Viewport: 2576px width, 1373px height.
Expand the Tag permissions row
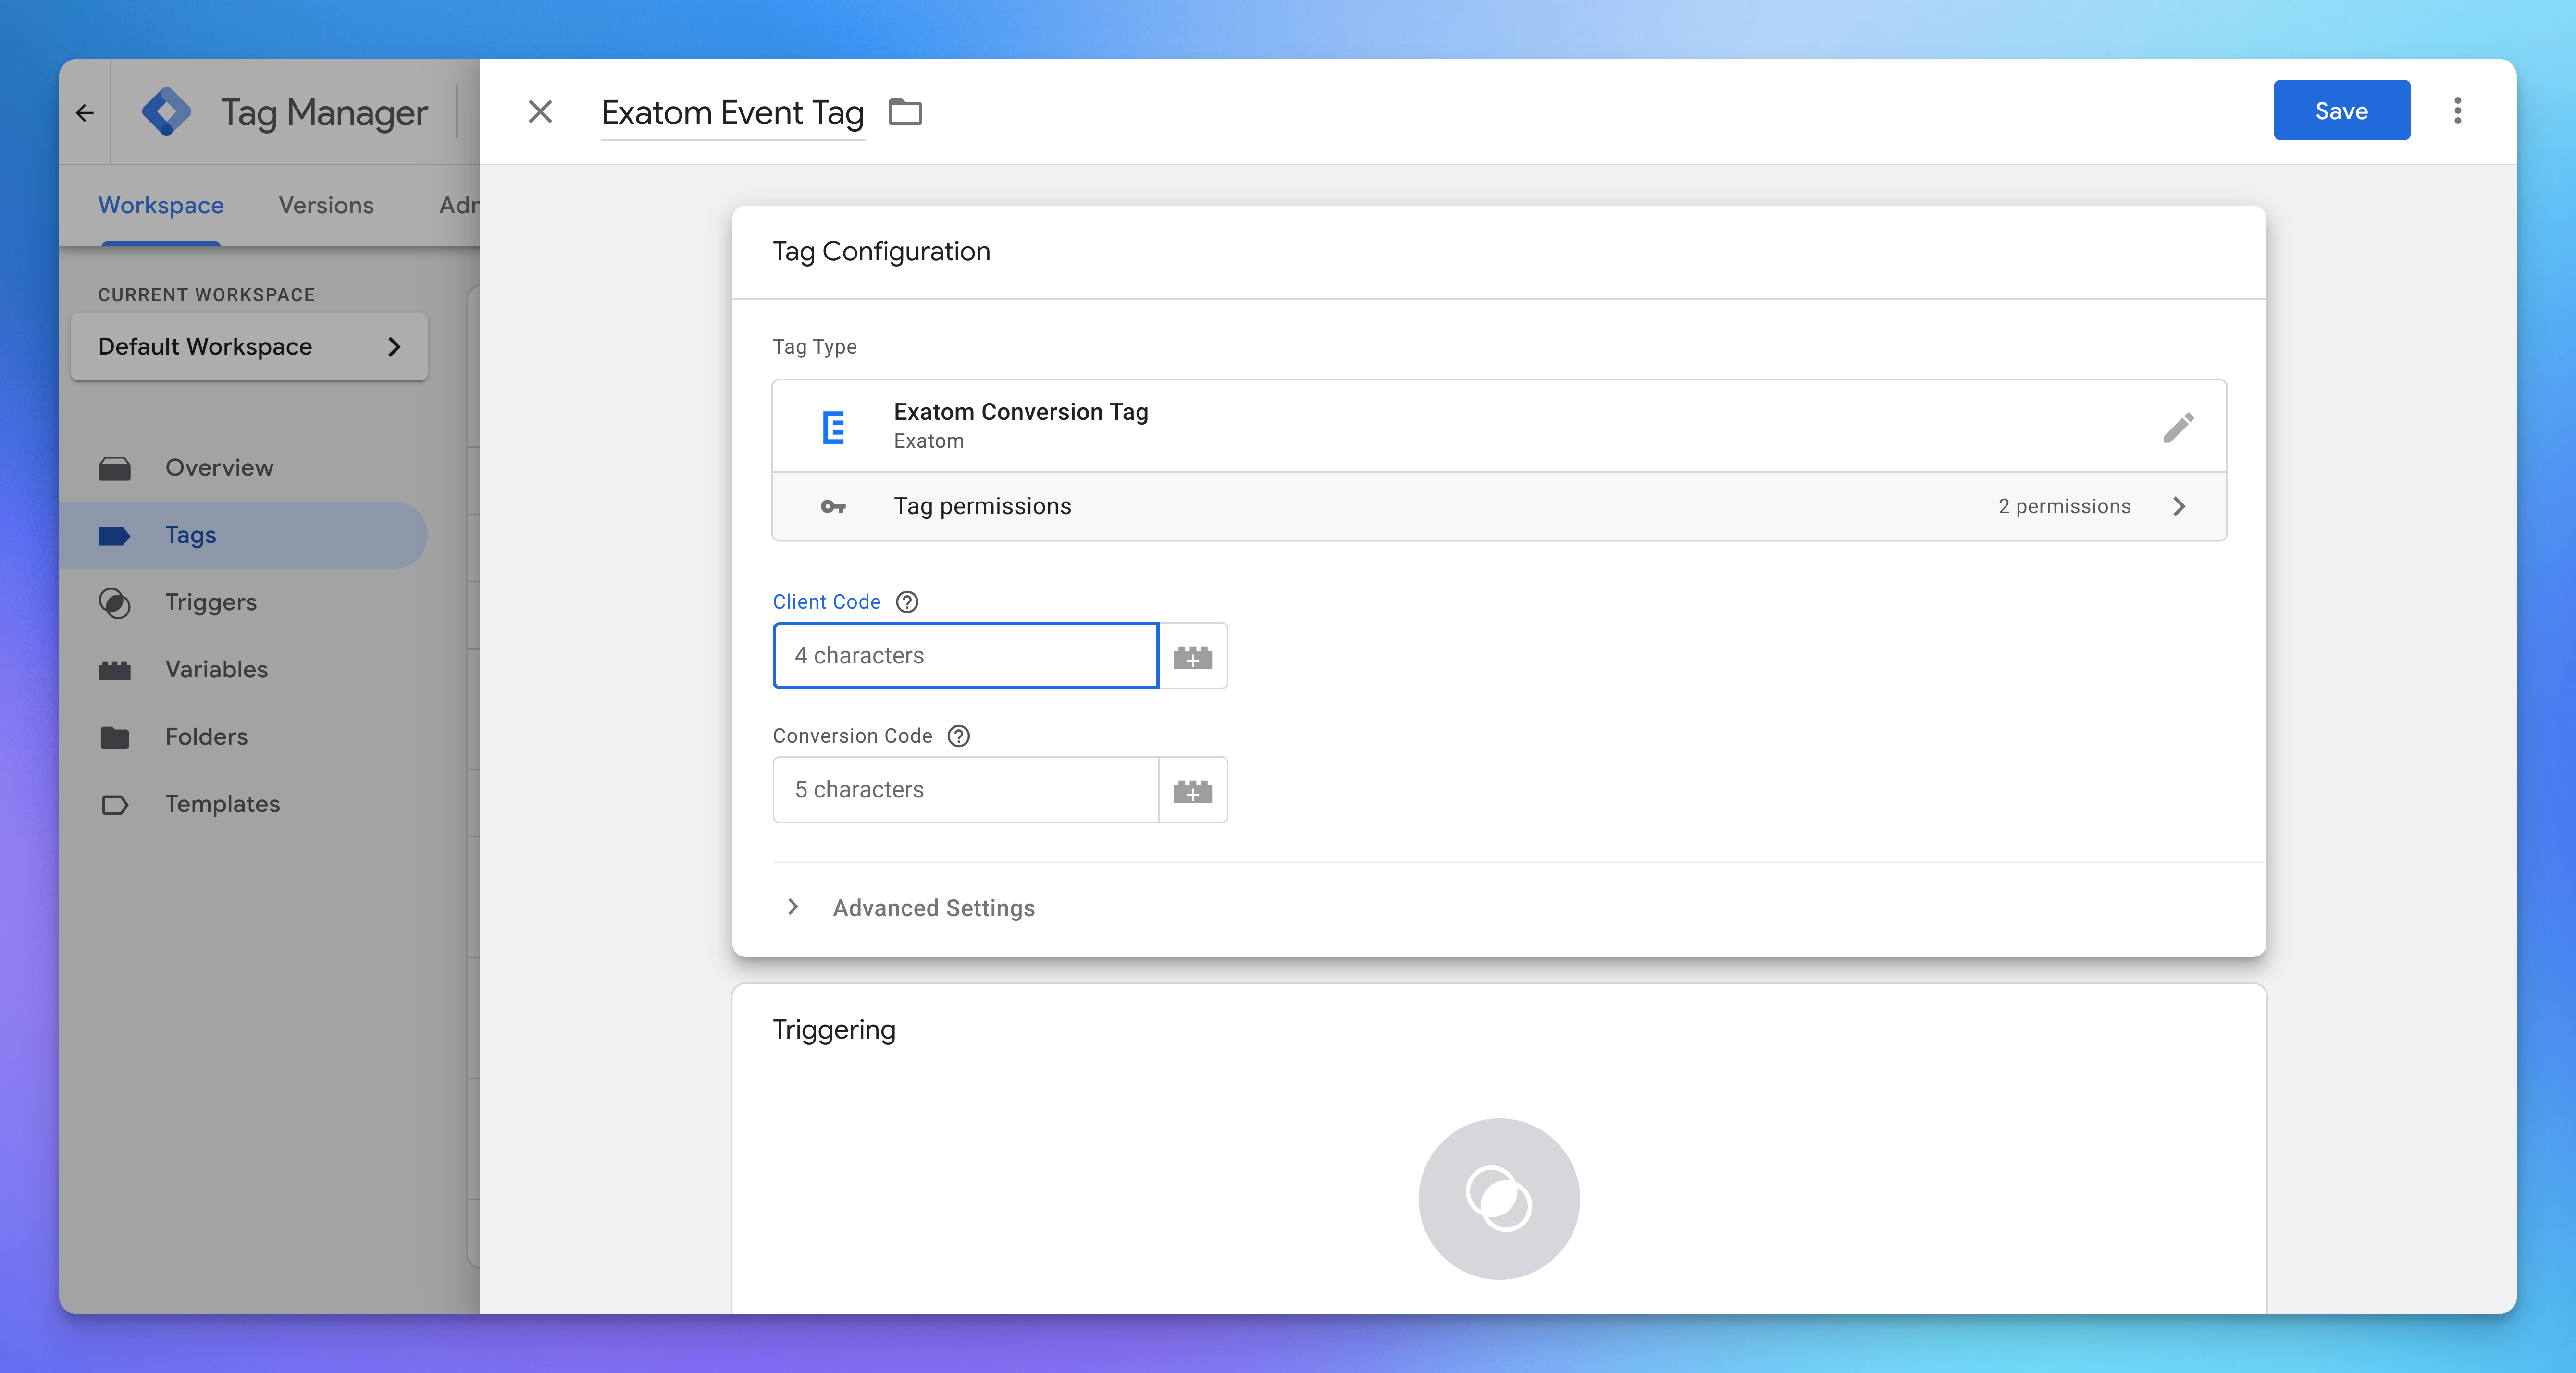pos(2179,507)
